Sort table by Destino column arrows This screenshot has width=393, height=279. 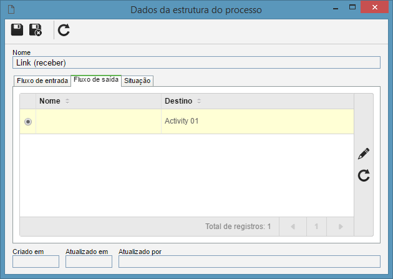(199, 101)
